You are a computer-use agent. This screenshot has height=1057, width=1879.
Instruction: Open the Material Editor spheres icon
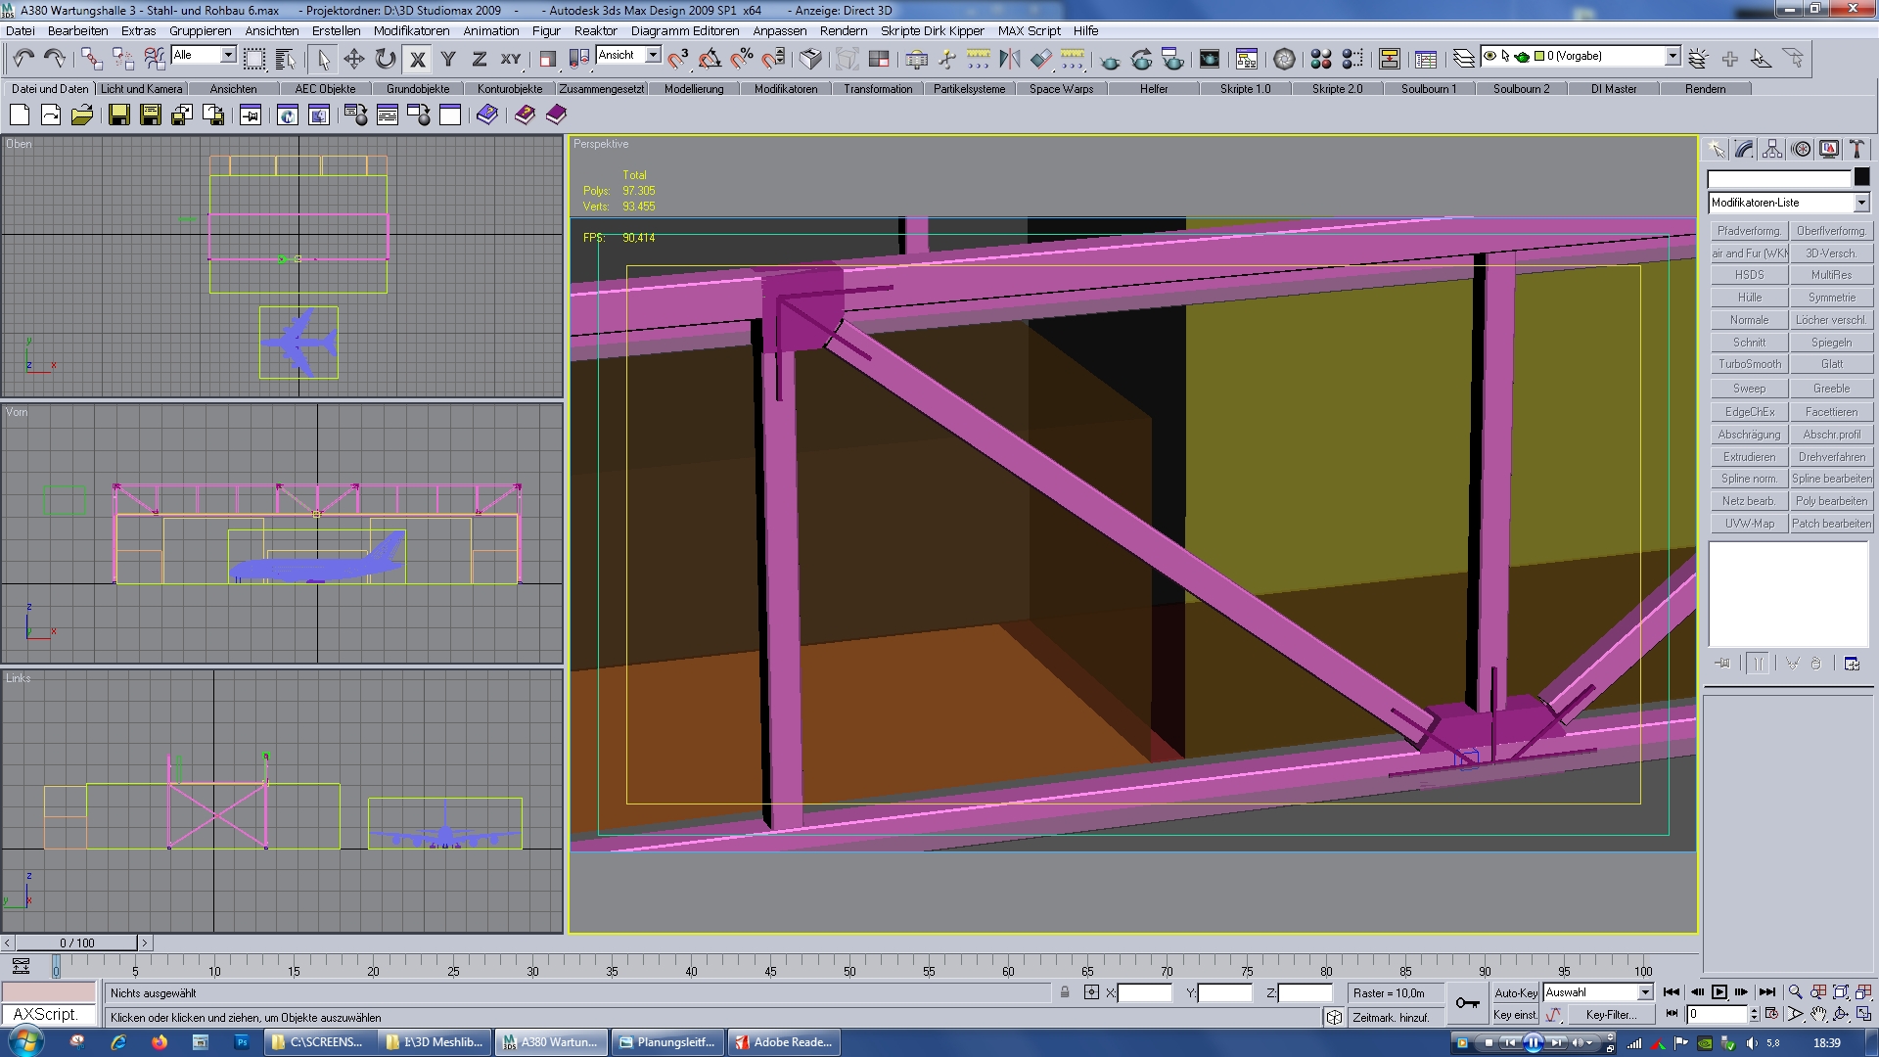click(1320, 59)
